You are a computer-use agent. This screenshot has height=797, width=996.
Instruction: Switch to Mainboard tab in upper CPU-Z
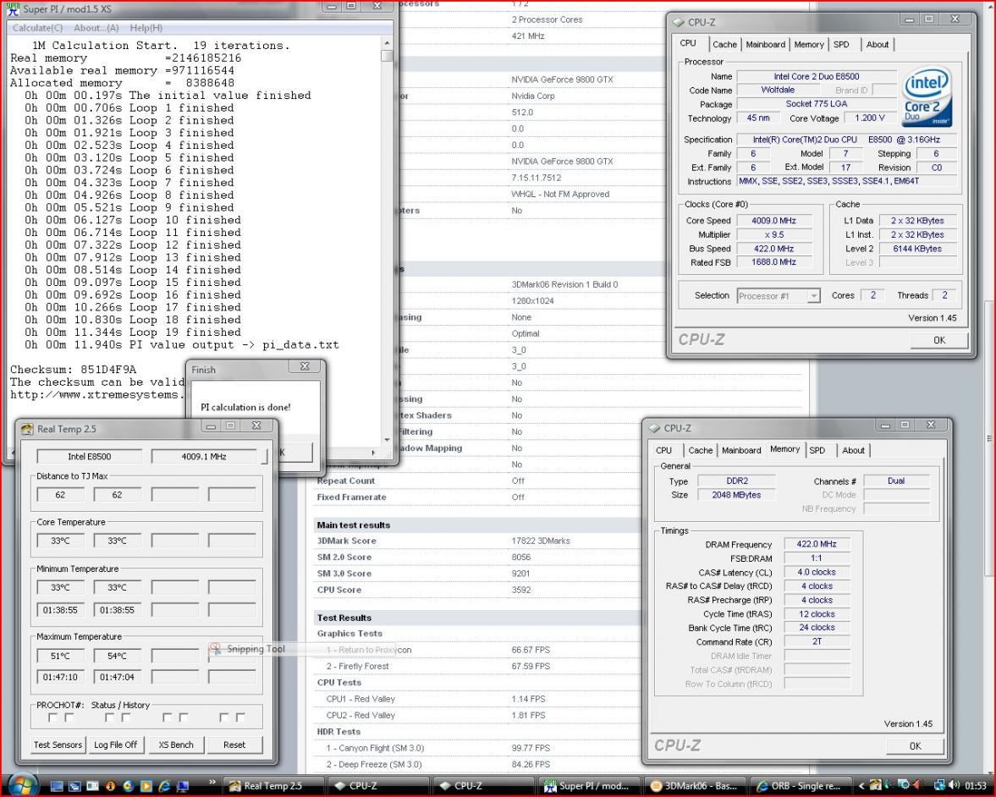(765, 45)
